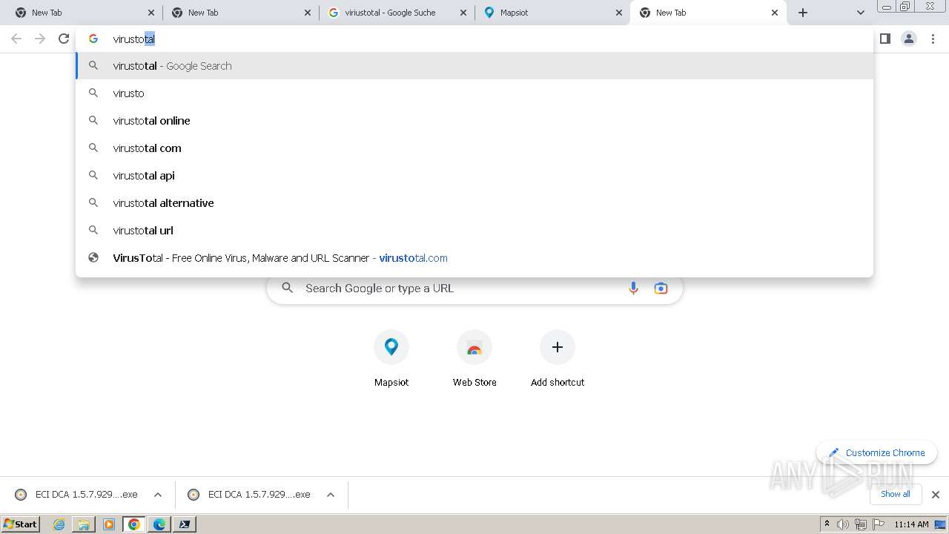Choose 'virustotal online' suggestion
This screenshot has width=949, height=534.
pos(474,121)
